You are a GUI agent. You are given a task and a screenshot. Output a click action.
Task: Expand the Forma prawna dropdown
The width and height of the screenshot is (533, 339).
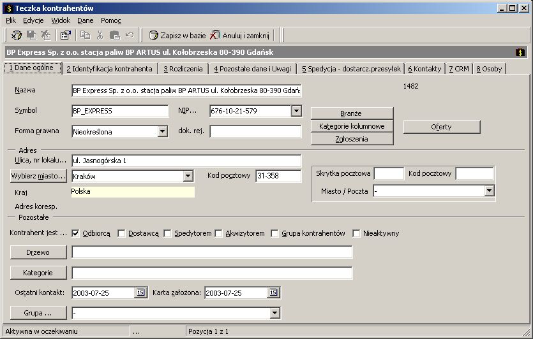[x=163, y=131]
